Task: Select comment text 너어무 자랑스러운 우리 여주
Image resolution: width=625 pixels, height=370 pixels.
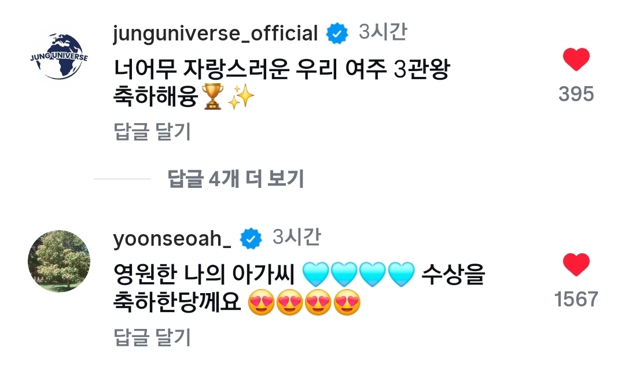Action: tap(250, 69)
